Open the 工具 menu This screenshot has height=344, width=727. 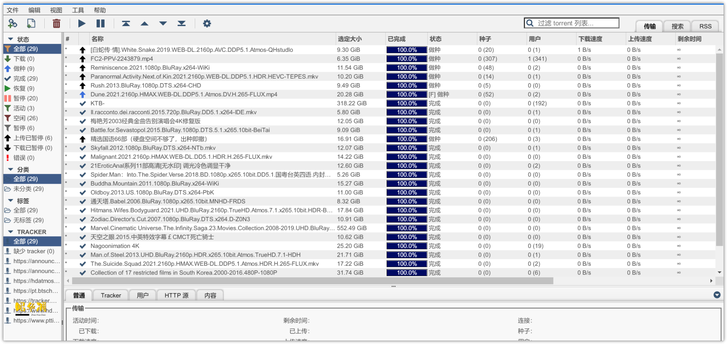coord(78,10)
